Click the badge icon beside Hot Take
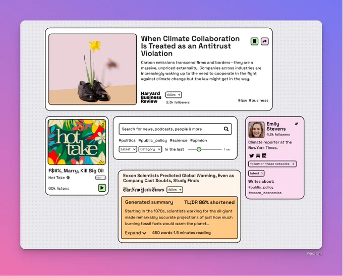 coord(68,178)
